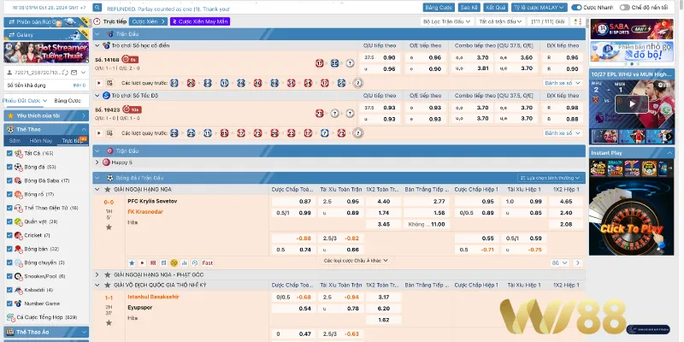Open the scoreboard icon in Số 14168 row
This screenshot has height=342, width=684.
109,83
